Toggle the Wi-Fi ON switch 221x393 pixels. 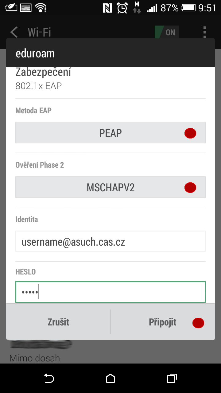167,32
